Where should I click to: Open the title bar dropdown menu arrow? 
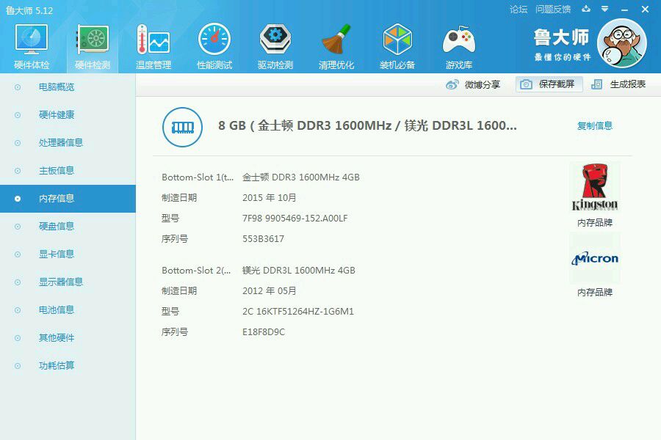605,9
